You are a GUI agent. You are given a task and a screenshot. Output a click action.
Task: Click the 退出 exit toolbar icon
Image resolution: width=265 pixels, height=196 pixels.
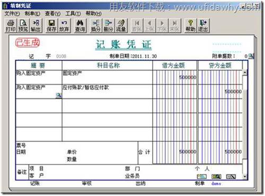(203, 26)
